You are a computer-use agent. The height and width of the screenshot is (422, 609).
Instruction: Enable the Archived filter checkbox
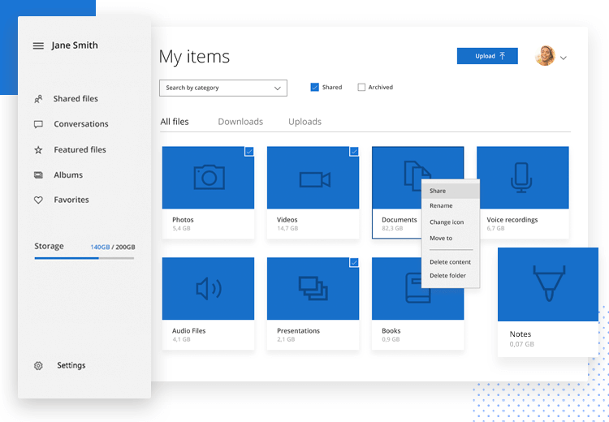point(361,88)
